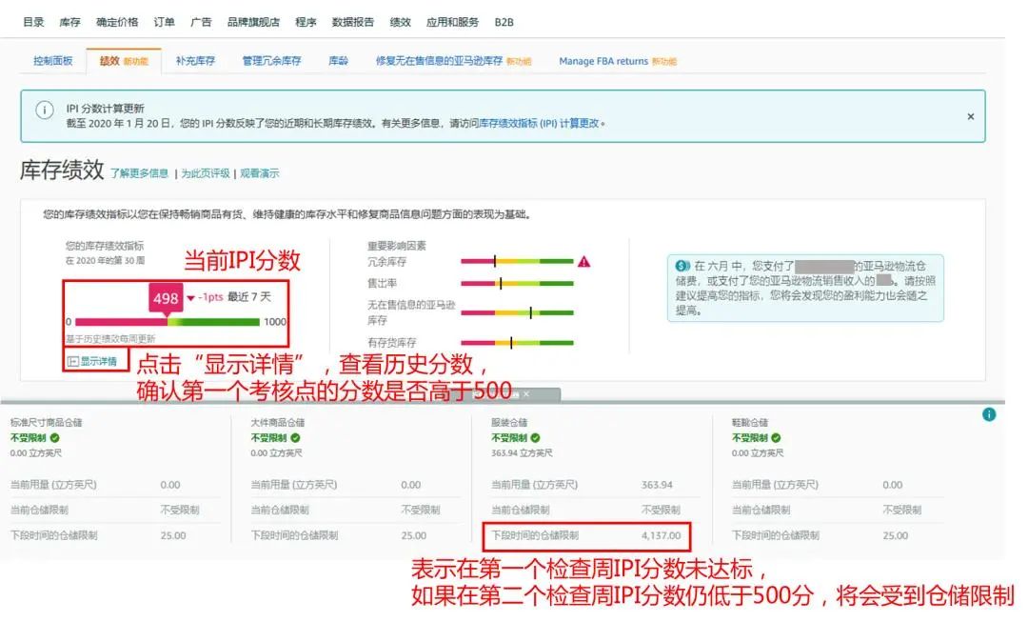Click the IPI score 0–1000 bar
Viewport: 1028px width, 622px height.
pos(168,322)
